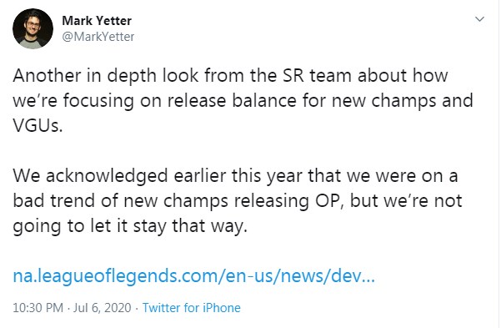Click the line mentioning 'release balance for new champs'
The image size is (501, 328).
click(x=243, y=101)
